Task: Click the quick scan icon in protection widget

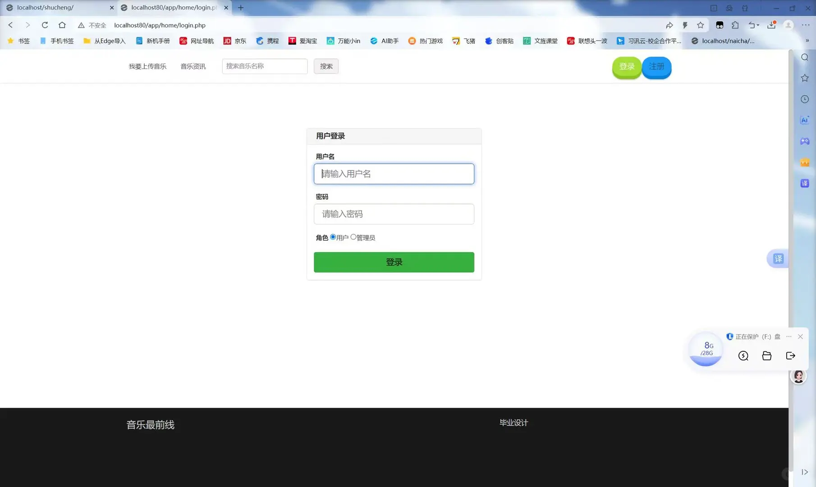Action: point(743,356)
